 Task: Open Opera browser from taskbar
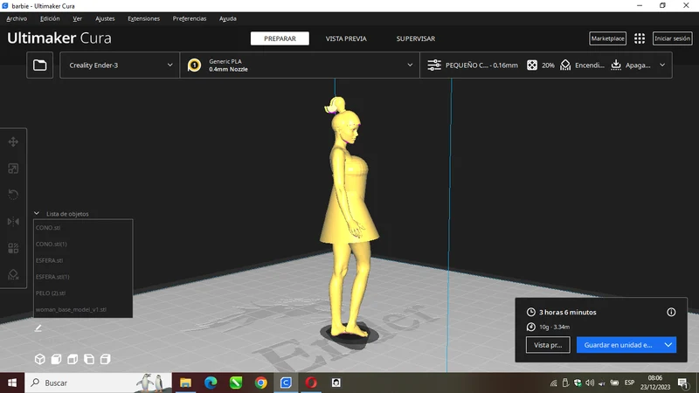(x=311, y=383)
